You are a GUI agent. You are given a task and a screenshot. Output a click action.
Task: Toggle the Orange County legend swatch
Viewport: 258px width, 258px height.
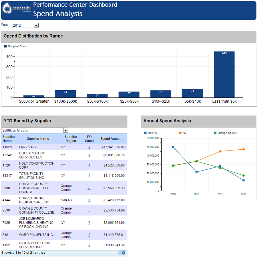click(x=215, y=133)
